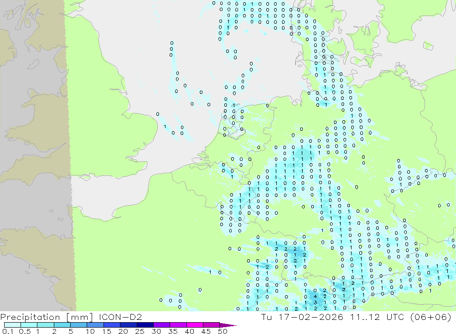
Task: Pick the 45–50 mm legend color swatch
Action: point(211,325)
